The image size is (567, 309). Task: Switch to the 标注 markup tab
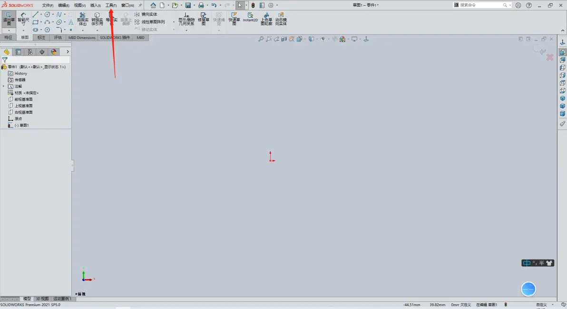click(41, 38)
